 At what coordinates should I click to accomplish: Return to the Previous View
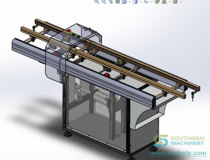pos(111,2)
